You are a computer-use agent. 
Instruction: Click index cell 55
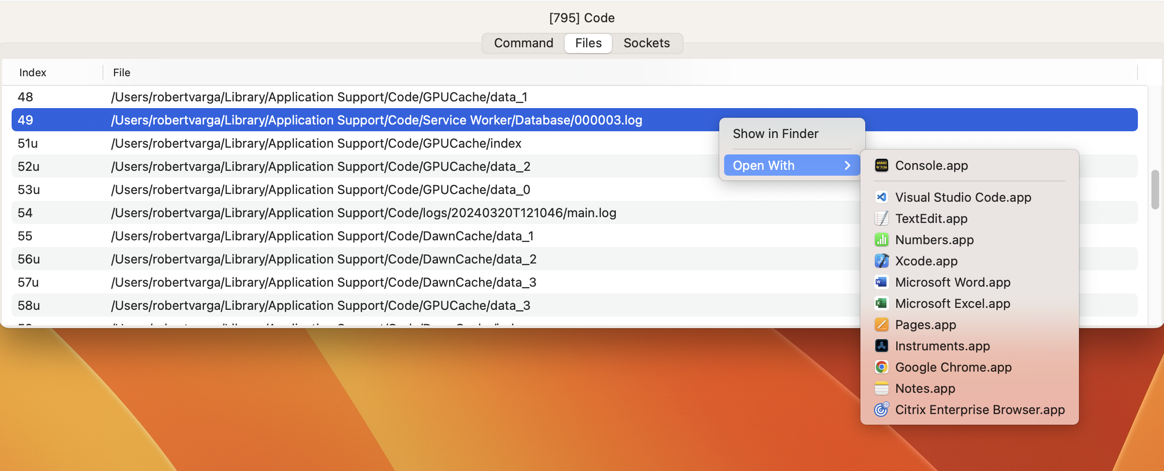pyautogui.click(x=25, y=236)
